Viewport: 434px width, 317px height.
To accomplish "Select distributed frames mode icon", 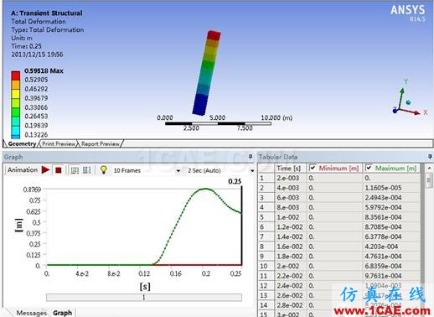I will coord(75,170).
